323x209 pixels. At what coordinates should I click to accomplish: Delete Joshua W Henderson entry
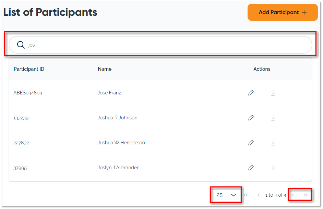pos(273,143)
